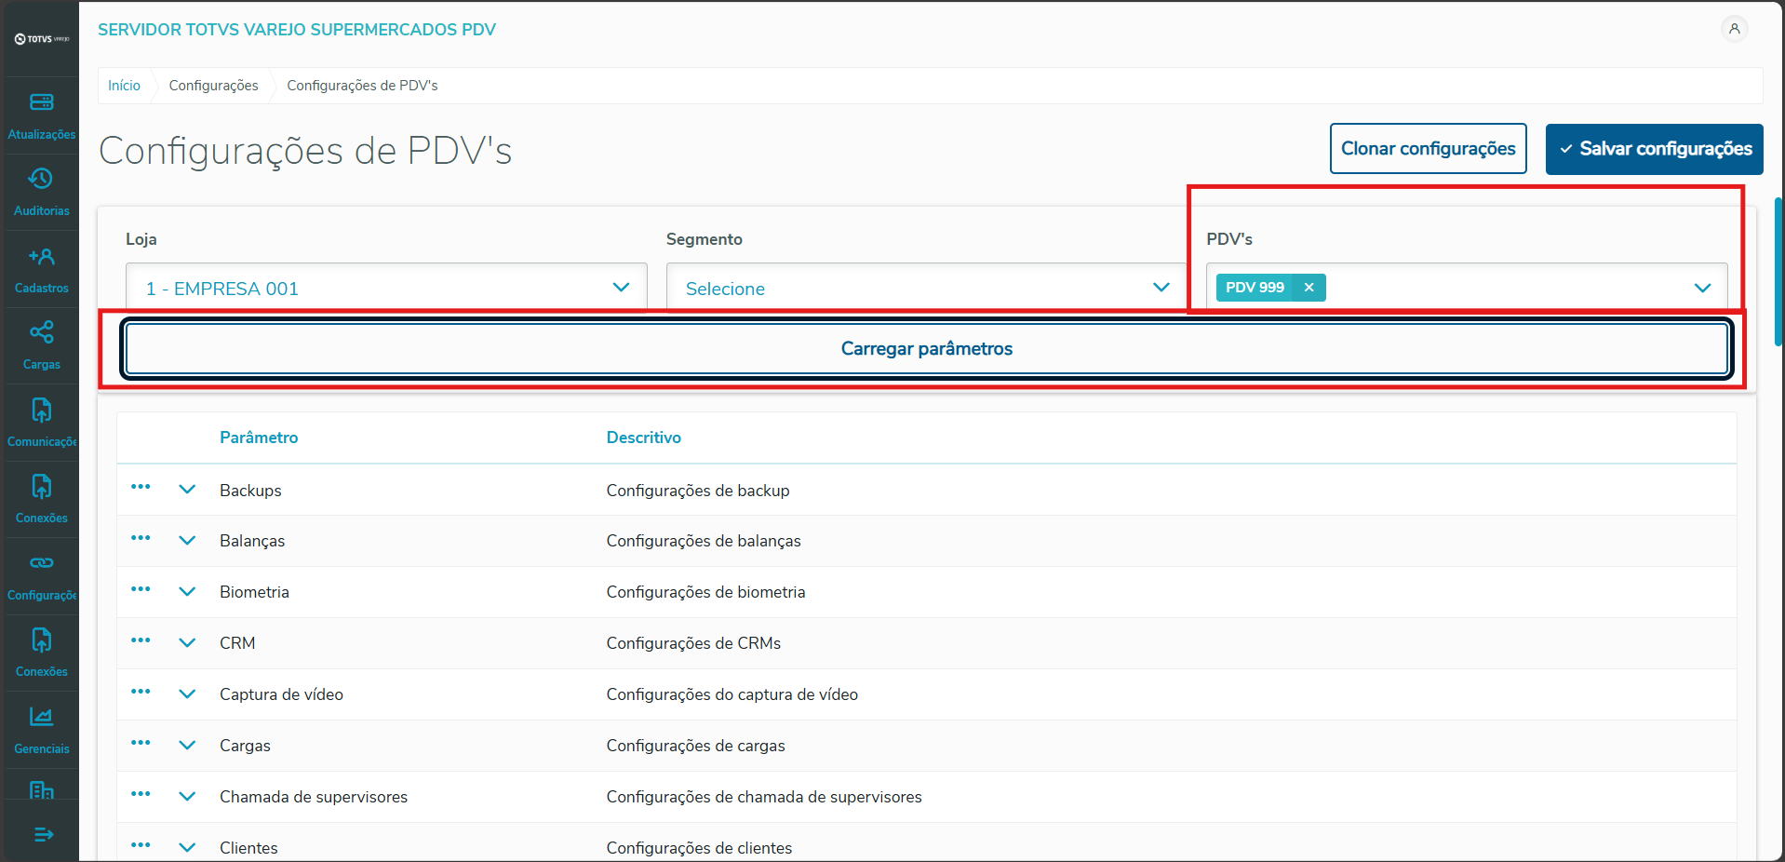Open three-dot menu for Chamada de supervisores
The width and height of the screenshot is (1785, 862).
tap(141, 794)
